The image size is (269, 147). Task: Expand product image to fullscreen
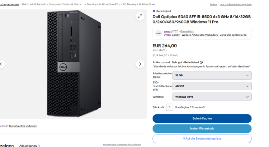(140, 16)
